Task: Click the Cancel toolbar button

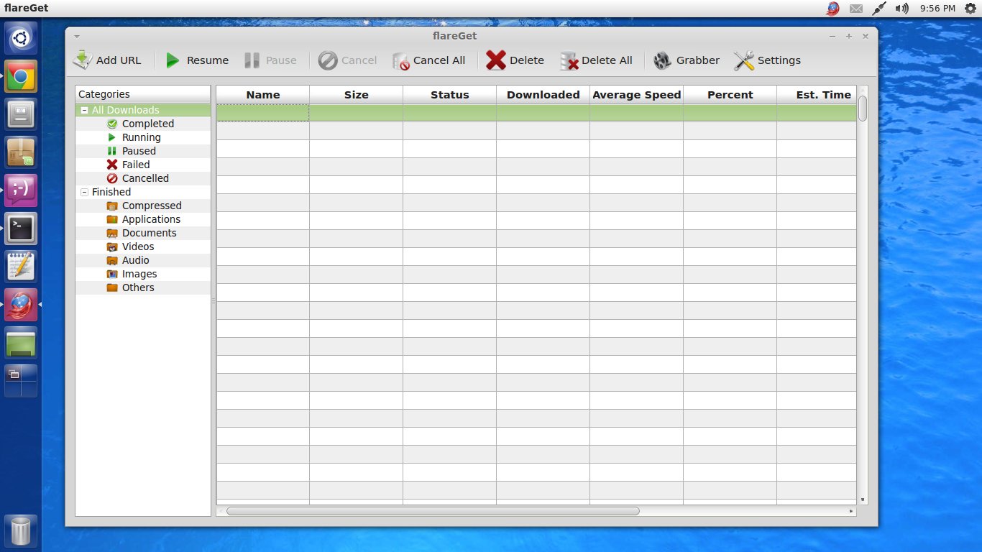Action: [x=347, y=60]
